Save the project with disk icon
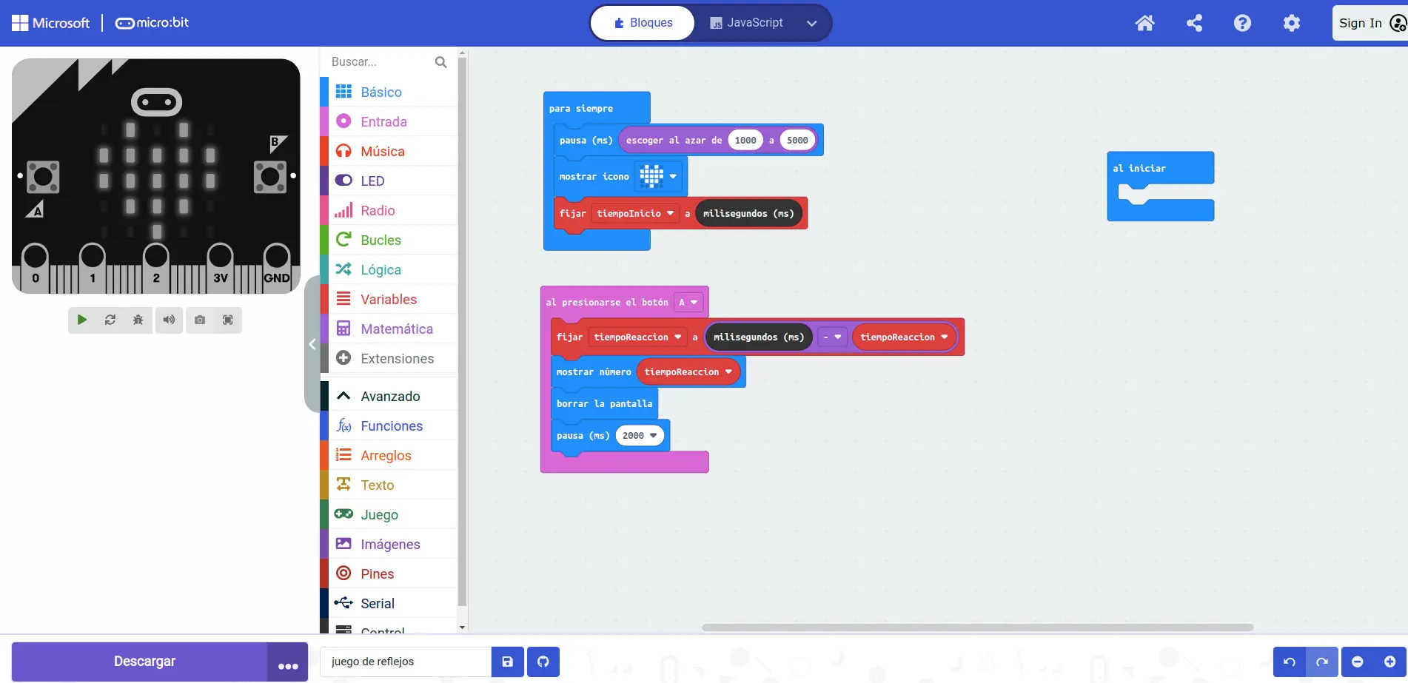This screenshot has height=683, width=1408. [507, 662]
